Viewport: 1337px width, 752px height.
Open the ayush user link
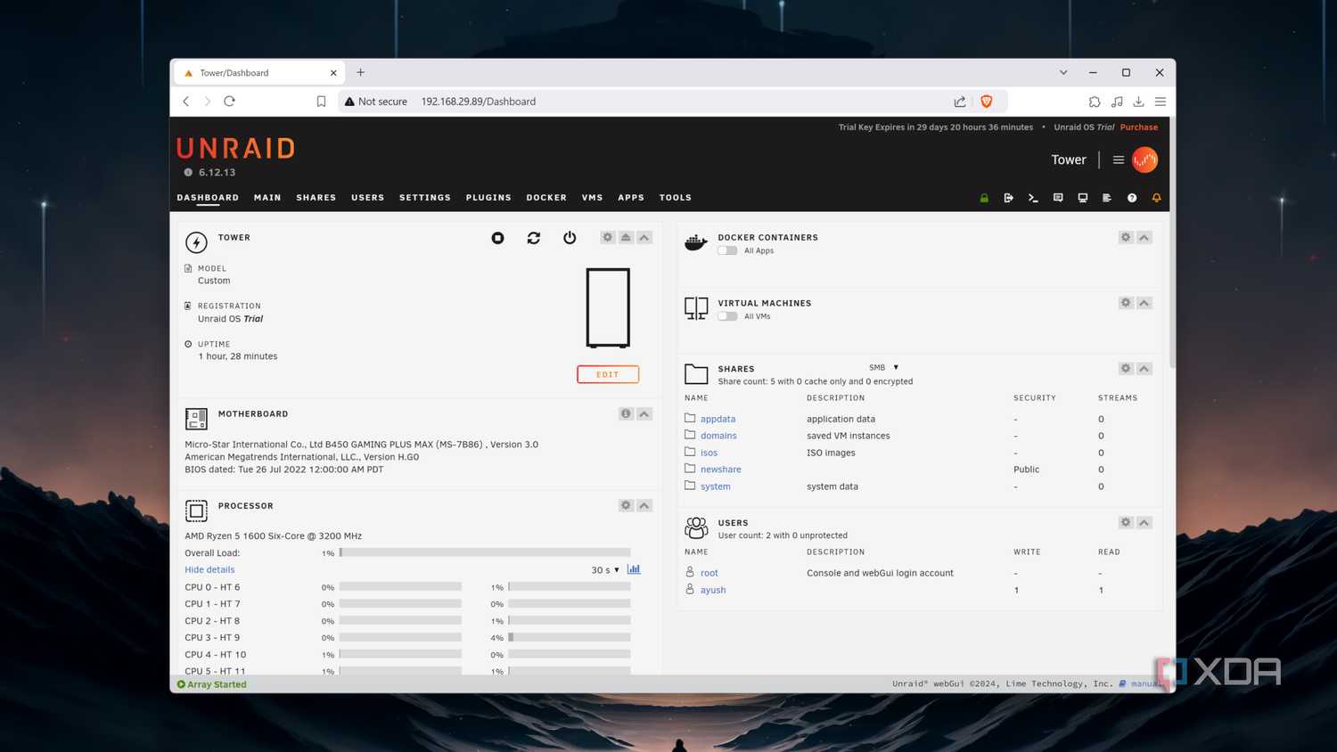point(713,590)
